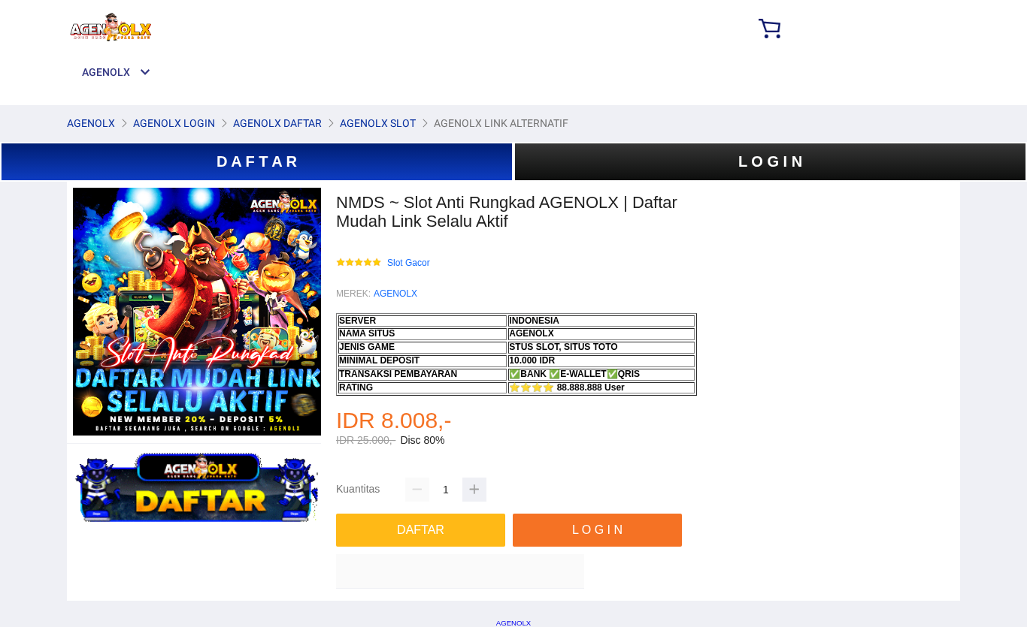Click the AGENOLX logo in header
Image resolution: width=1027 pixels, height=627 pixels.
point(111,27)
